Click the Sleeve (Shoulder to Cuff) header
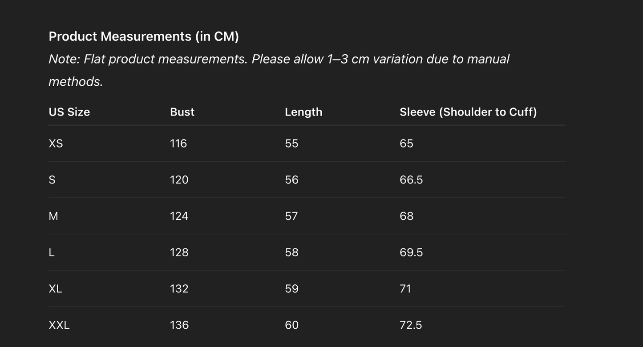This screenshot has width=643, height=347. click(x=468, y=112)
